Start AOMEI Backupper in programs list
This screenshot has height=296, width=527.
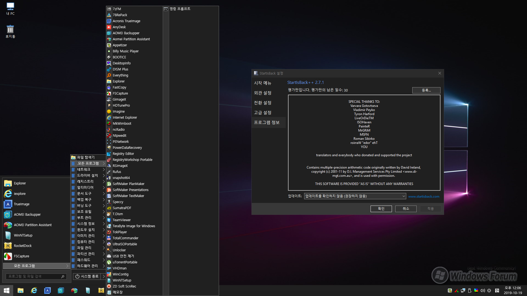tap(134, 33)
